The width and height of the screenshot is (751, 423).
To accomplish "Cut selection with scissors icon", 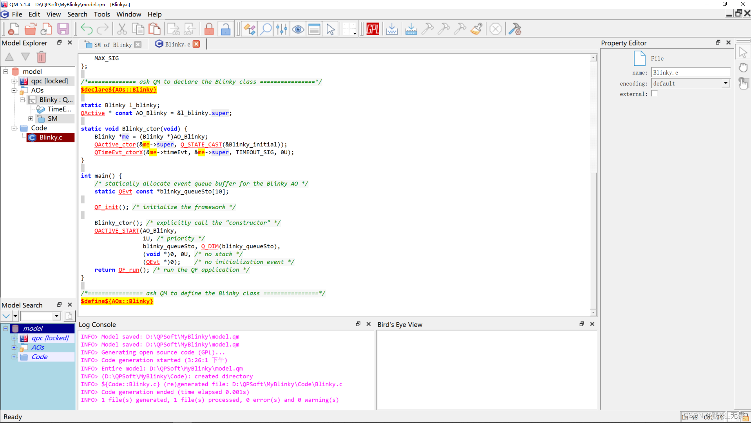I will tap(122, 29).
